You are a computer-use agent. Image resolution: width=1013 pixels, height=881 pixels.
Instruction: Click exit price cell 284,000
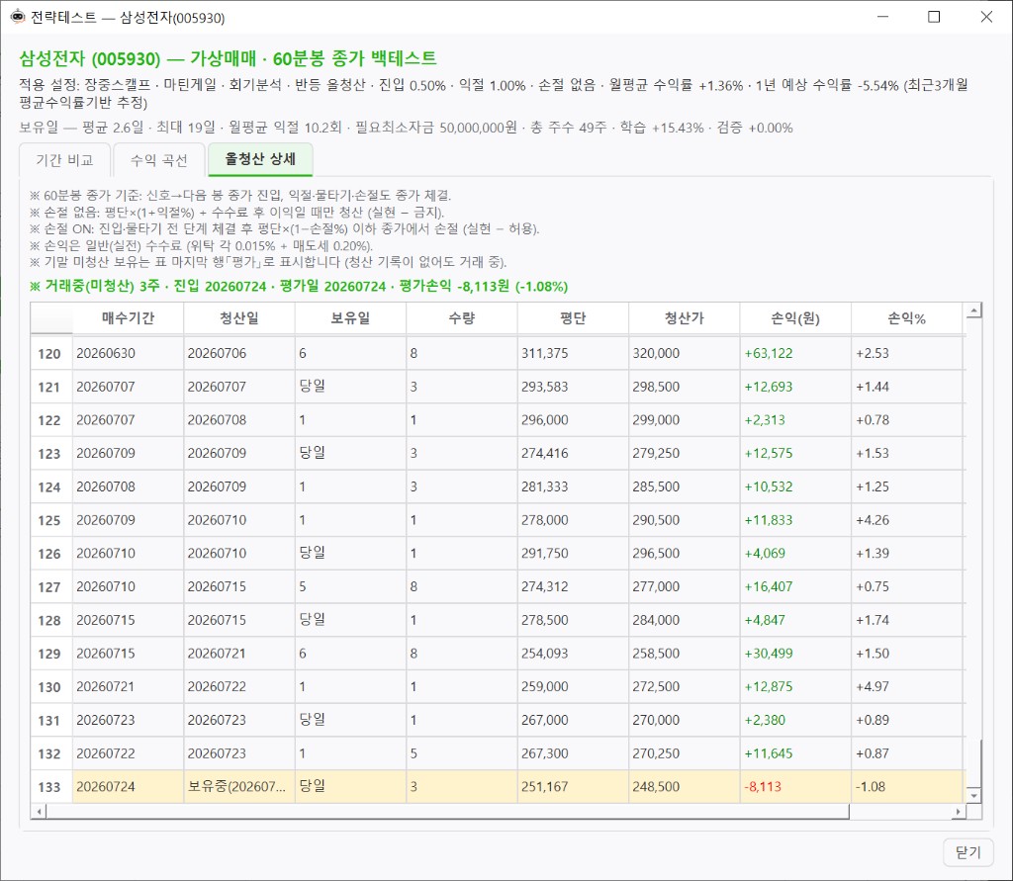tap(685, 620)
